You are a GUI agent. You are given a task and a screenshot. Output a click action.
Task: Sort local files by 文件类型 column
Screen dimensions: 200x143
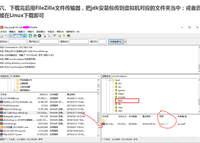click(x=57, y=94)
